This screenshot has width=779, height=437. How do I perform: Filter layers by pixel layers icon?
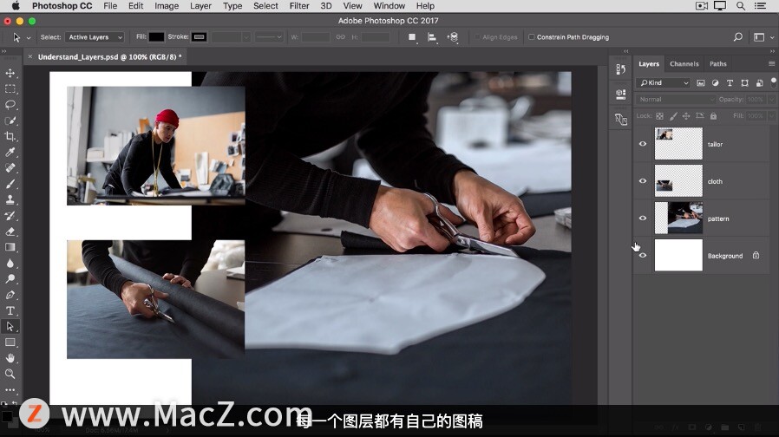701,83
